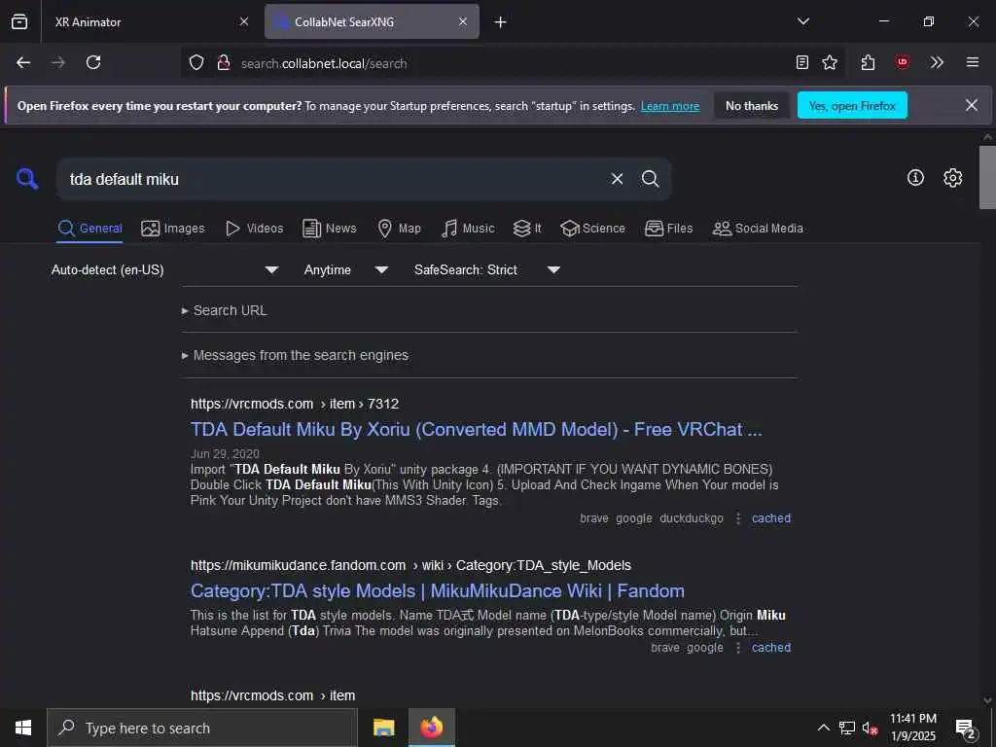Submit search with magnifier button
The width and height of the screenshot is (996, 747).
(x=650, y=179)
